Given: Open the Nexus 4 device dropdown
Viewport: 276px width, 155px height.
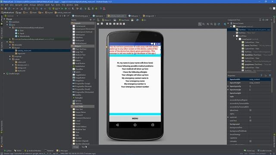Looking at the screenshot, I should click(107, 20).
